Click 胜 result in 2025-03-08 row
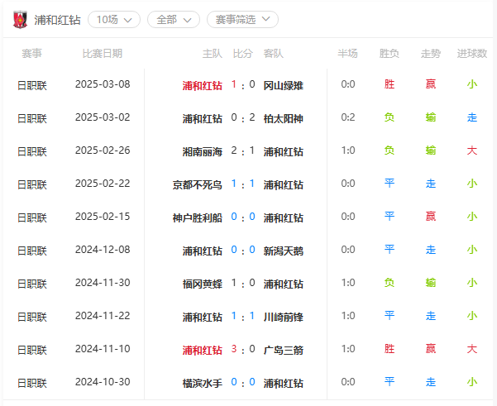 tap(389, 84)
